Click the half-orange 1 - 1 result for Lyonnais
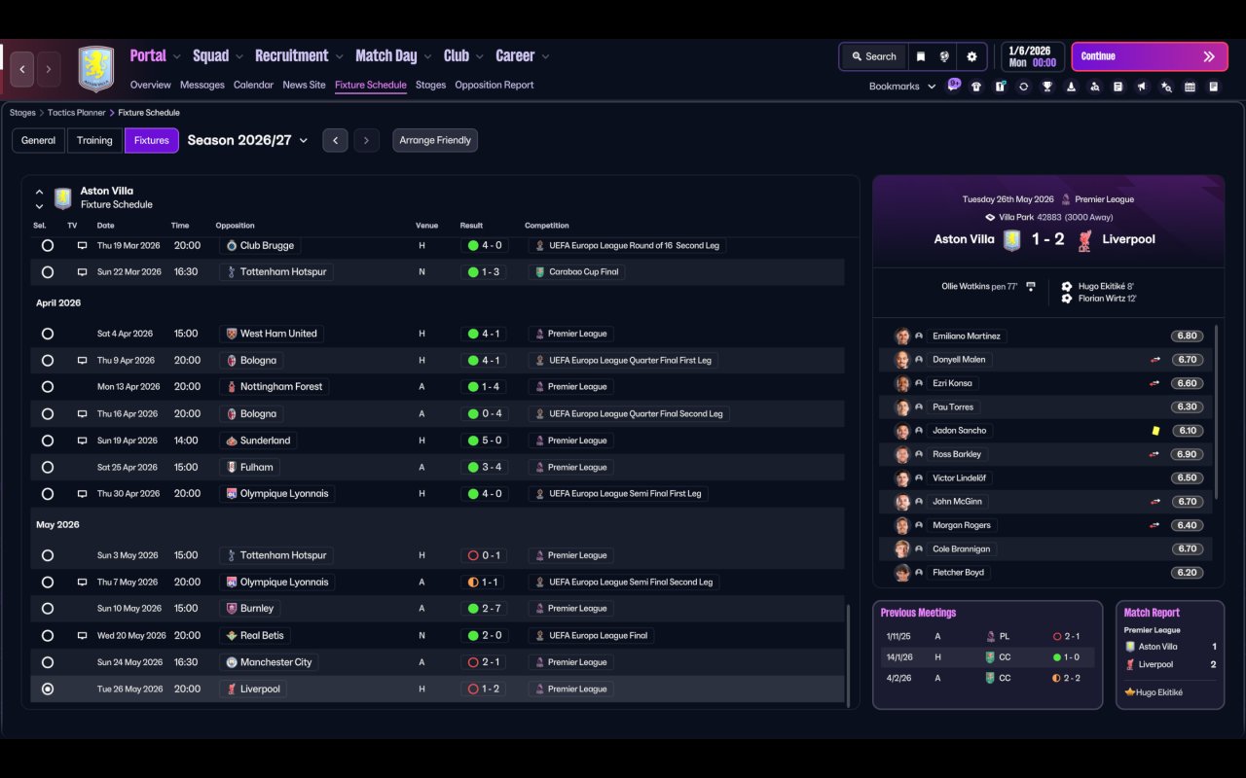 [x=484, y=583]
